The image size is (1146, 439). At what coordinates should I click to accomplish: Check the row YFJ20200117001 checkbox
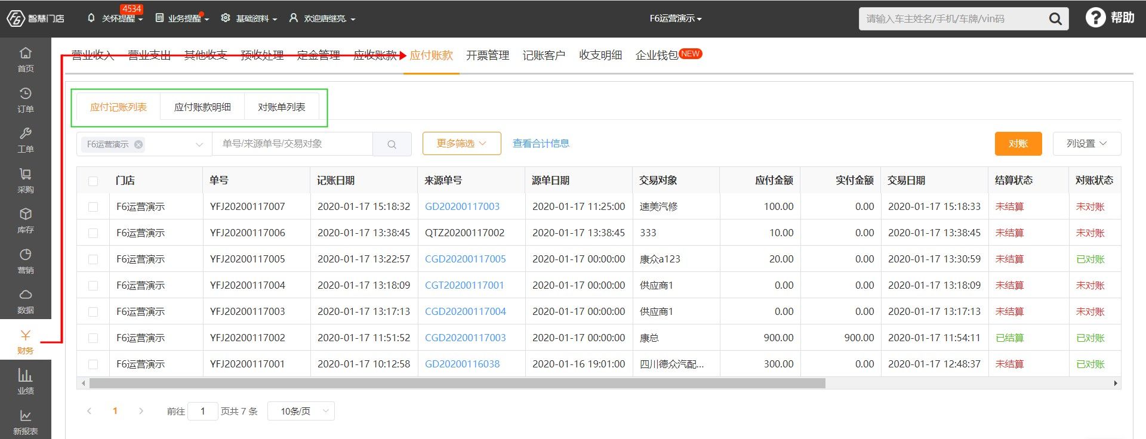point(93,364)
